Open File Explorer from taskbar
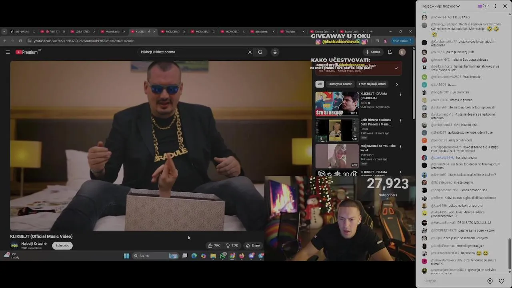 point(213,256)
